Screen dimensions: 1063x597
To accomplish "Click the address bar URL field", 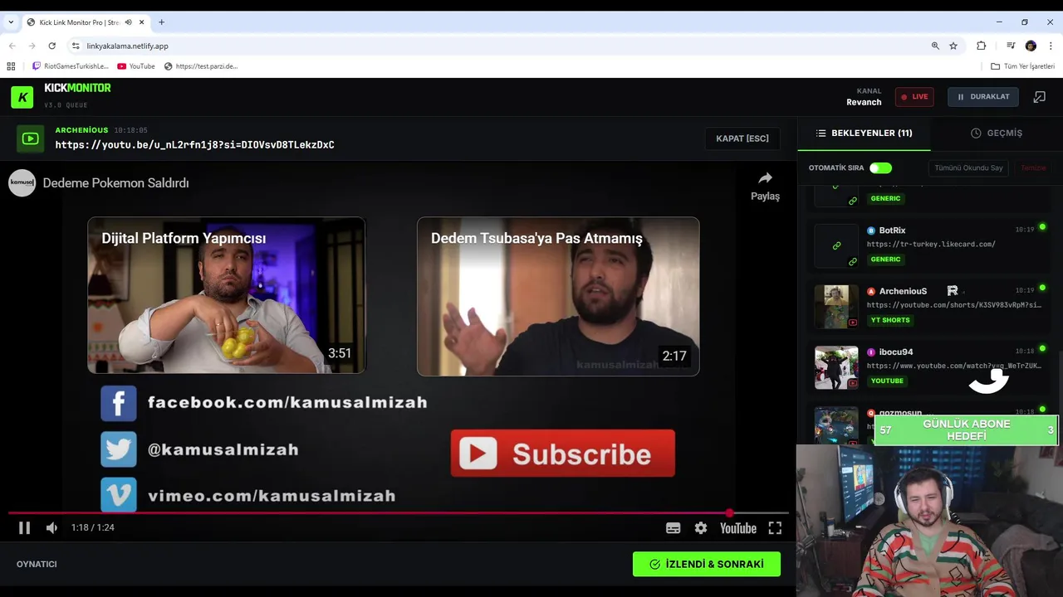I will [498, 46].
